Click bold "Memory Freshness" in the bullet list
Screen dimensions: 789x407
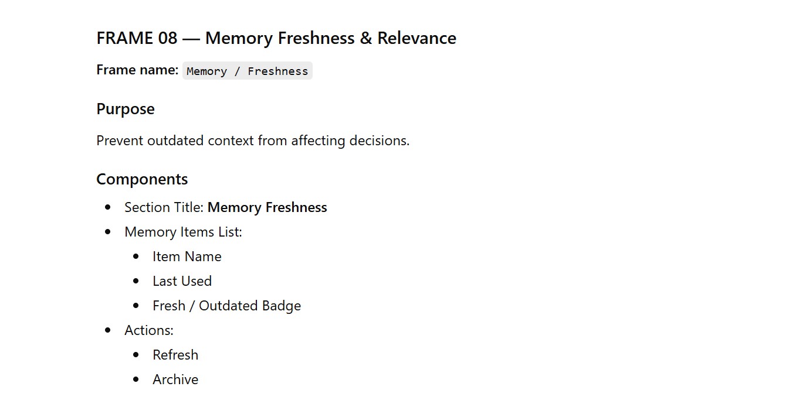point(267,207)
